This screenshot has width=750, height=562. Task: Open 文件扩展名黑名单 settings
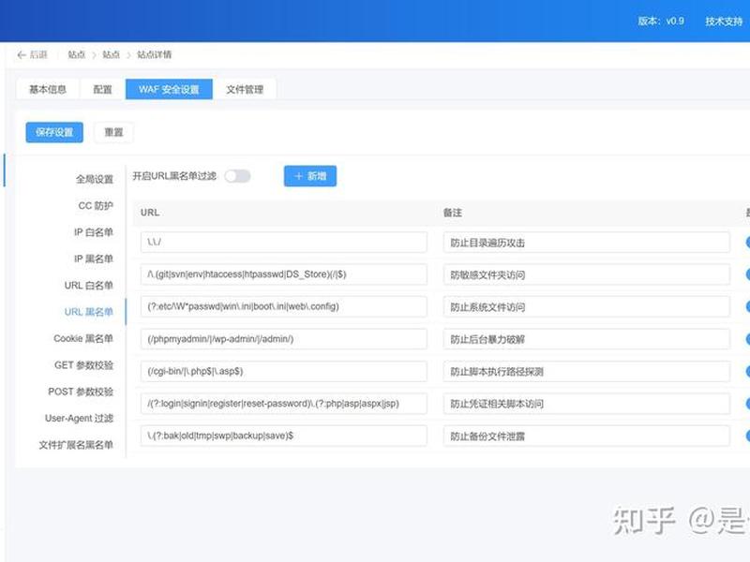pyautogui.click(x=76, y=445)
